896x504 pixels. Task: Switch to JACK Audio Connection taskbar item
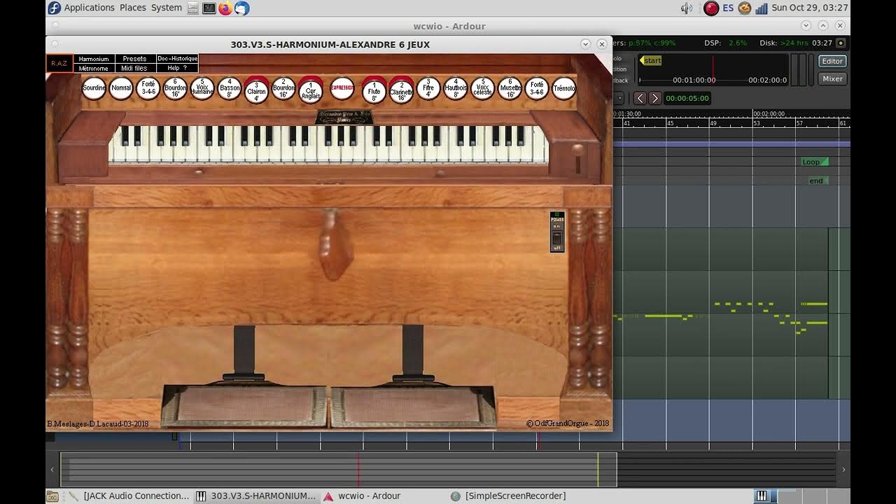click(x=128, y=496)
